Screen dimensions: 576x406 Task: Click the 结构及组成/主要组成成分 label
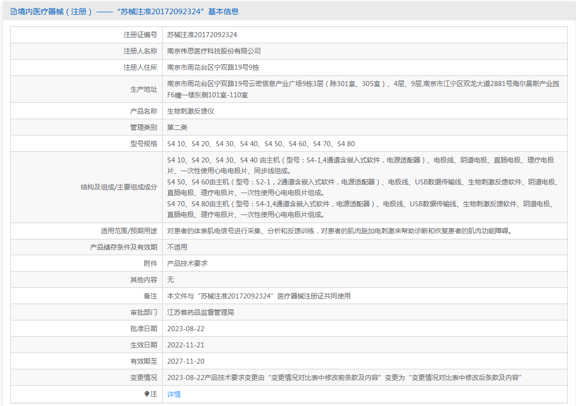click(x=119, y=187)
